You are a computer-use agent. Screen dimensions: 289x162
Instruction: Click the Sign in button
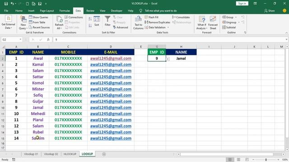(x=242, y=4)
